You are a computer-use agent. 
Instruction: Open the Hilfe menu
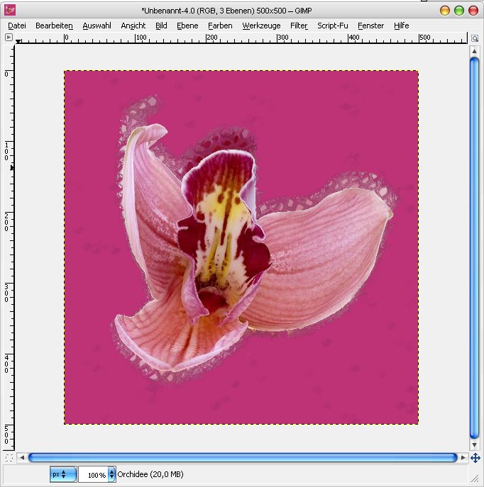click(401, 26)
